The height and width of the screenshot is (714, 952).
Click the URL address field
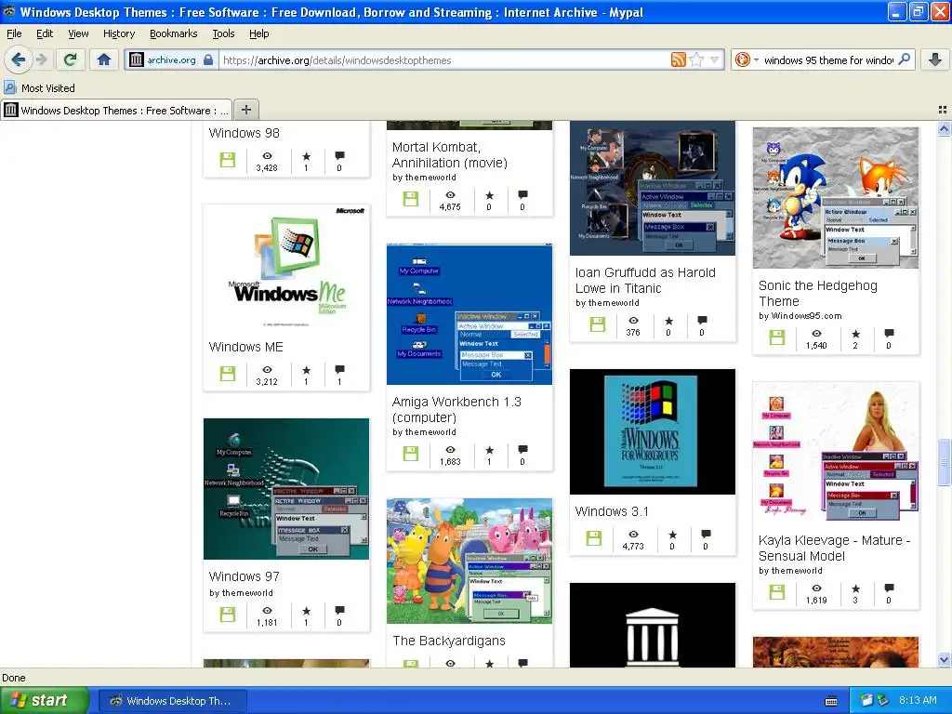click(443, 60)
